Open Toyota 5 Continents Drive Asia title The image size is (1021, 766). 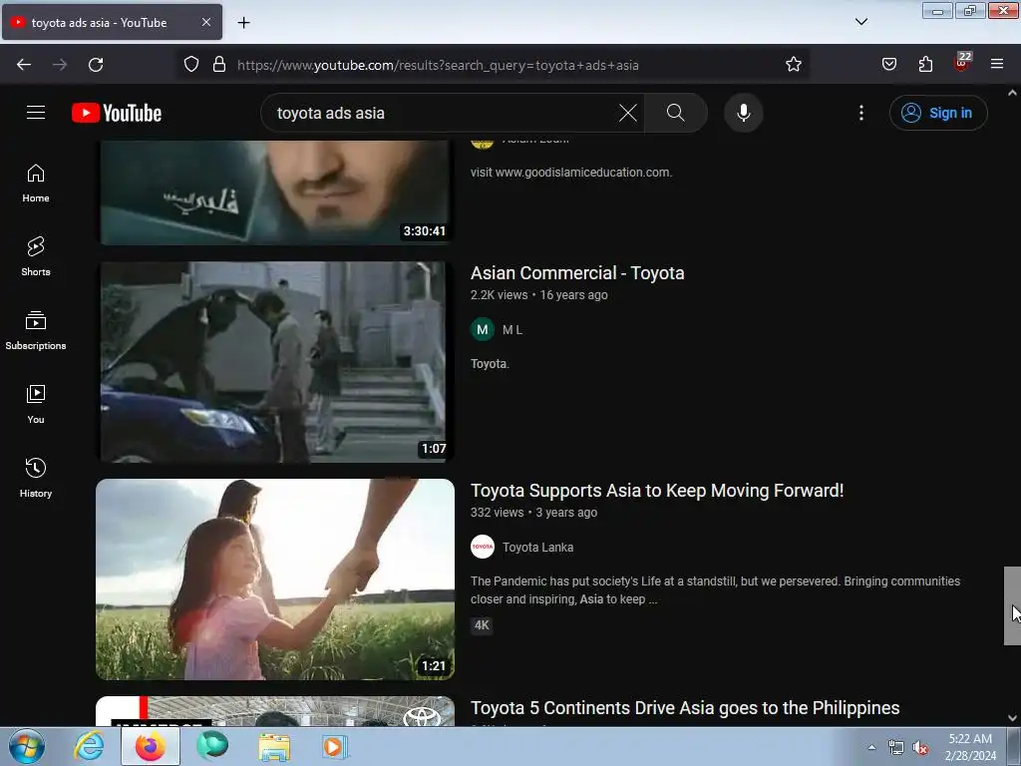pyautogui.click(x=685, y=708)
